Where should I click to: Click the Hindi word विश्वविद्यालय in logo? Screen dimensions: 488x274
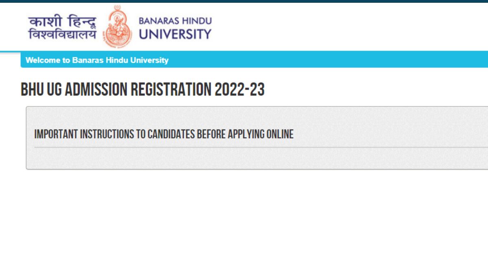point(62,35)
